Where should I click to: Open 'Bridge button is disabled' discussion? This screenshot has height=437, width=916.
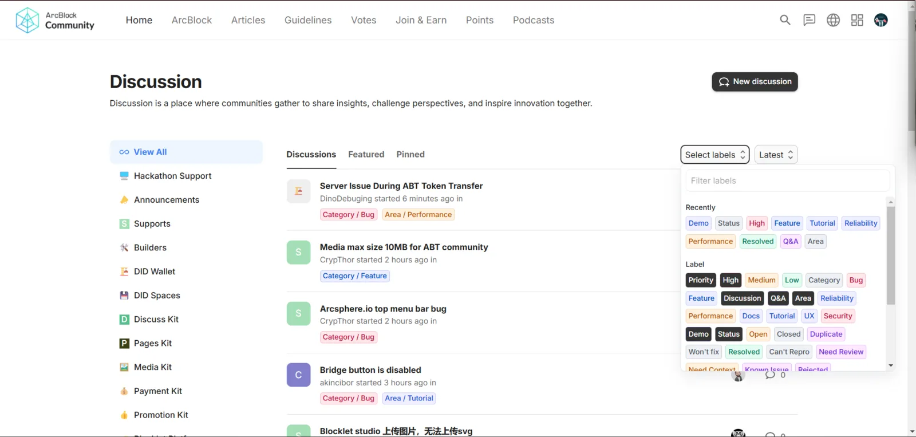coord(370,370)
